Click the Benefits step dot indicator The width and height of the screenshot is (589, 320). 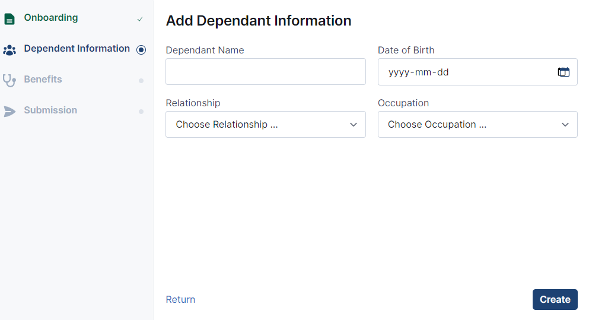click(141, 81)
